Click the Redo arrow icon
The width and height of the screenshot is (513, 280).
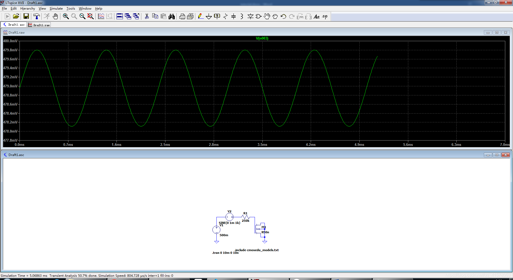pyautogui.click(x=292, y=16)
